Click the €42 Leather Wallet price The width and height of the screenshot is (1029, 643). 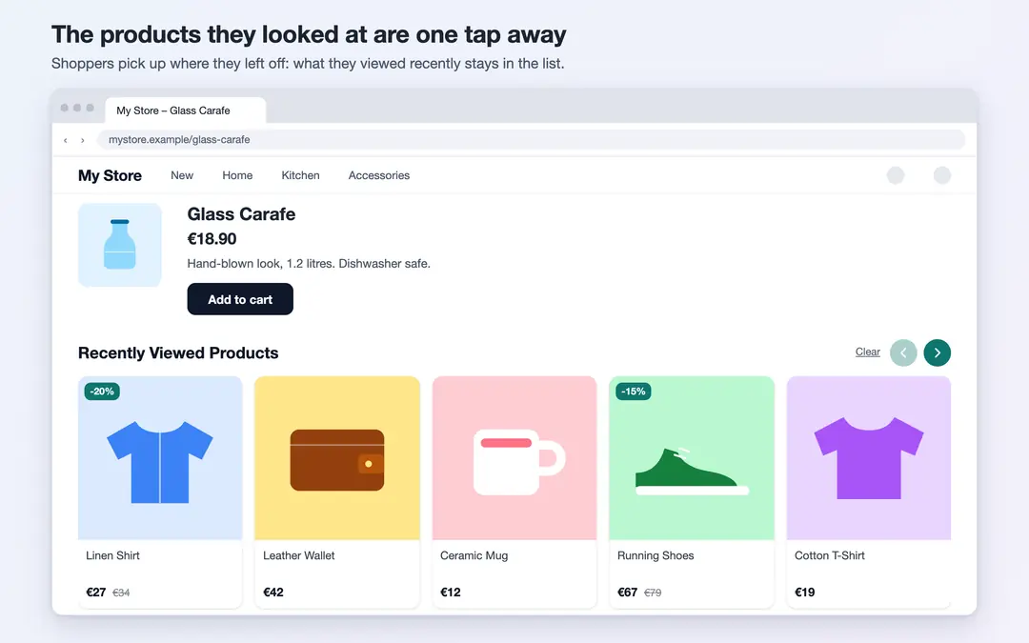pyautogui.click(x=273, y=592)
